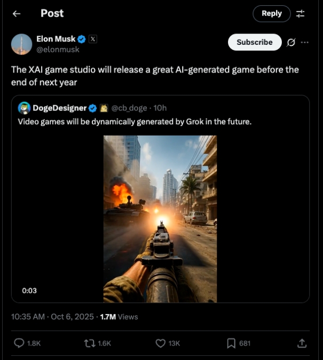The height and width of the screenshot is (360, 323).
Task: Repost this post via retweet icon
Action: tap(90, 343)
